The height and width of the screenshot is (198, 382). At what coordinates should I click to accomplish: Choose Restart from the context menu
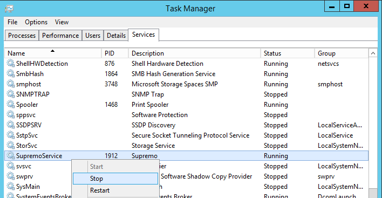point(115,190)
